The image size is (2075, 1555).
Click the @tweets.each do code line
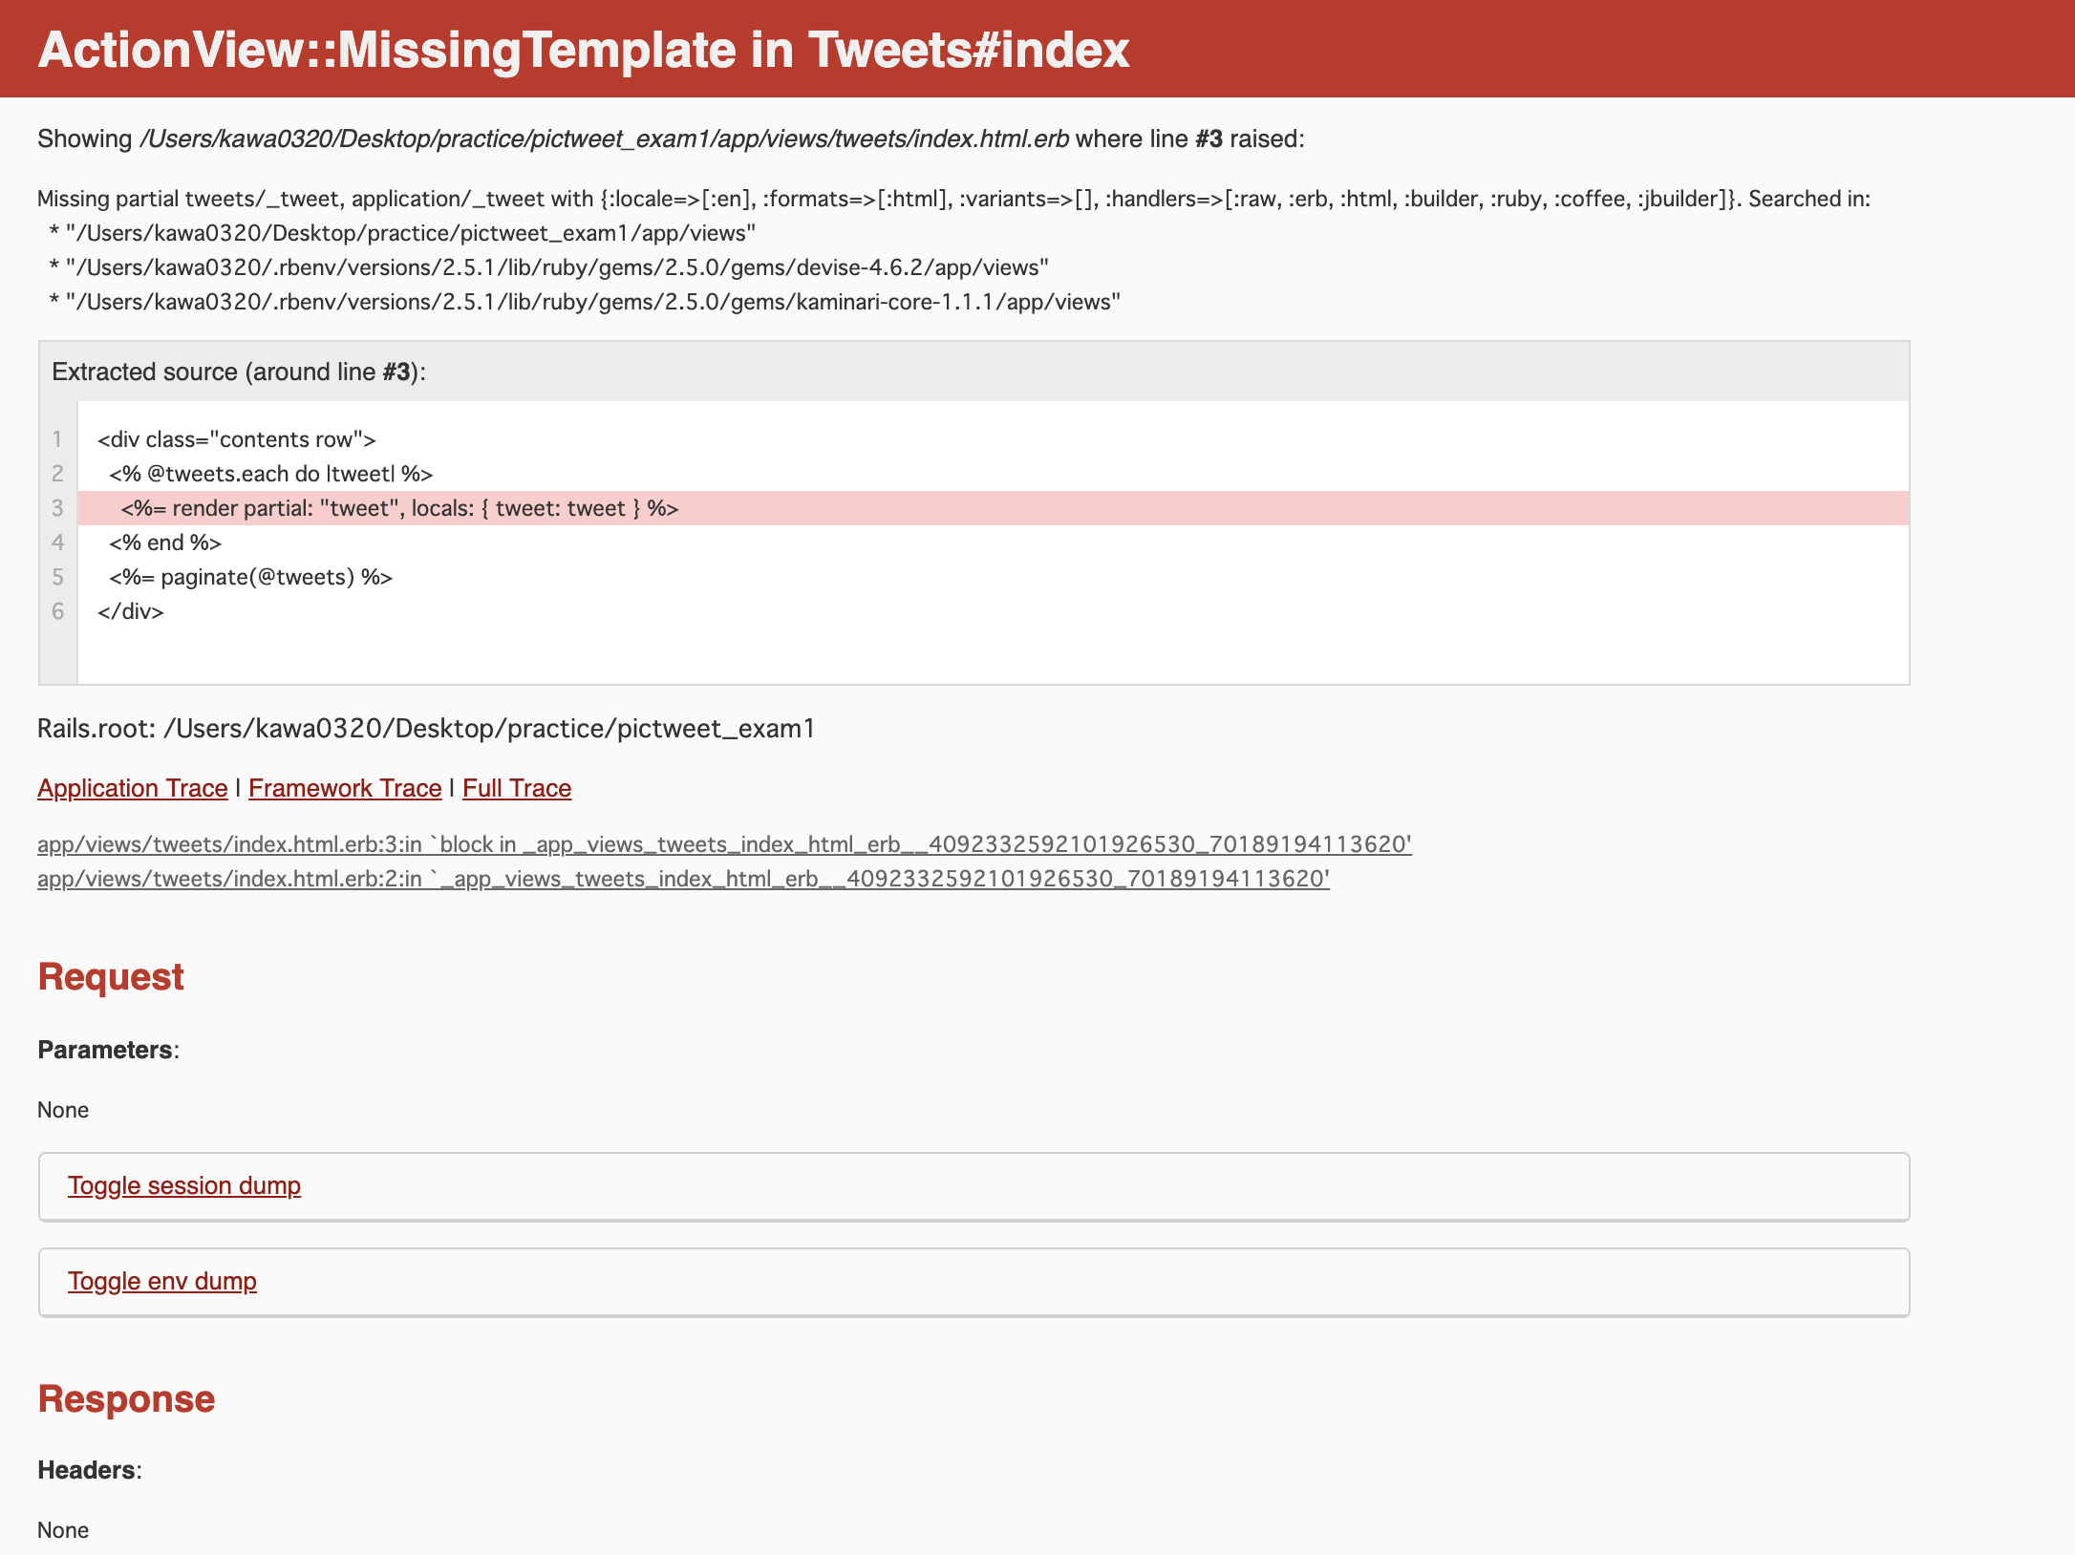pyautogui.click(x=270, y=474)
